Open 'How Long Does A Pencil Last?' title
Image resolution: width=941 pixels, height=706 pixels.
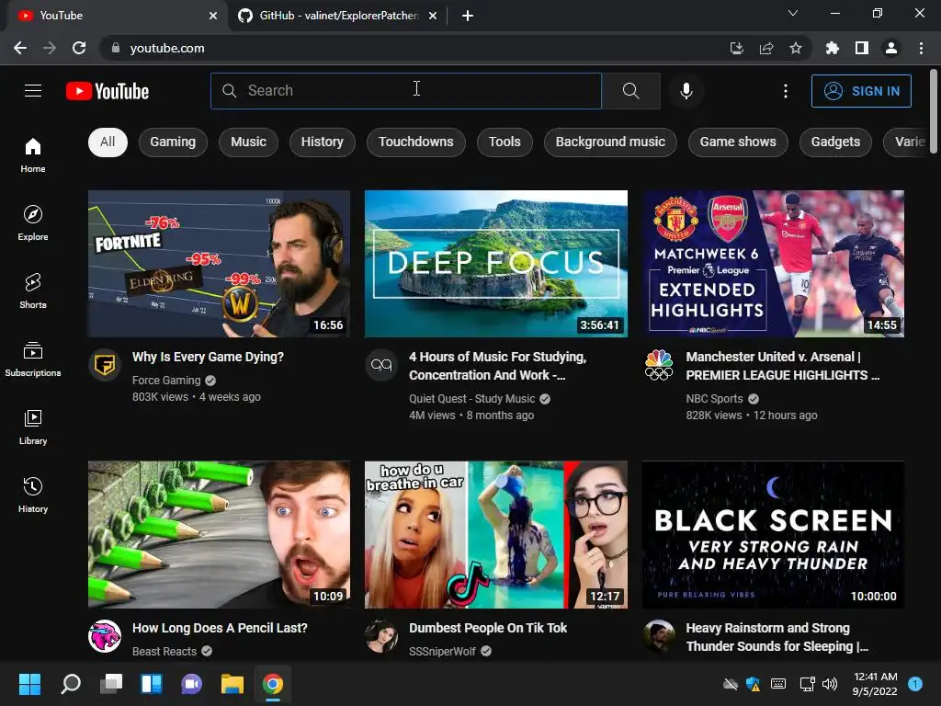pyautogui.click(x=220, y=628)
